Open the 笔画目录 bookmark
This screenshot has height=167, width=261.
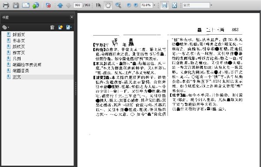click(x=21, y=71)
